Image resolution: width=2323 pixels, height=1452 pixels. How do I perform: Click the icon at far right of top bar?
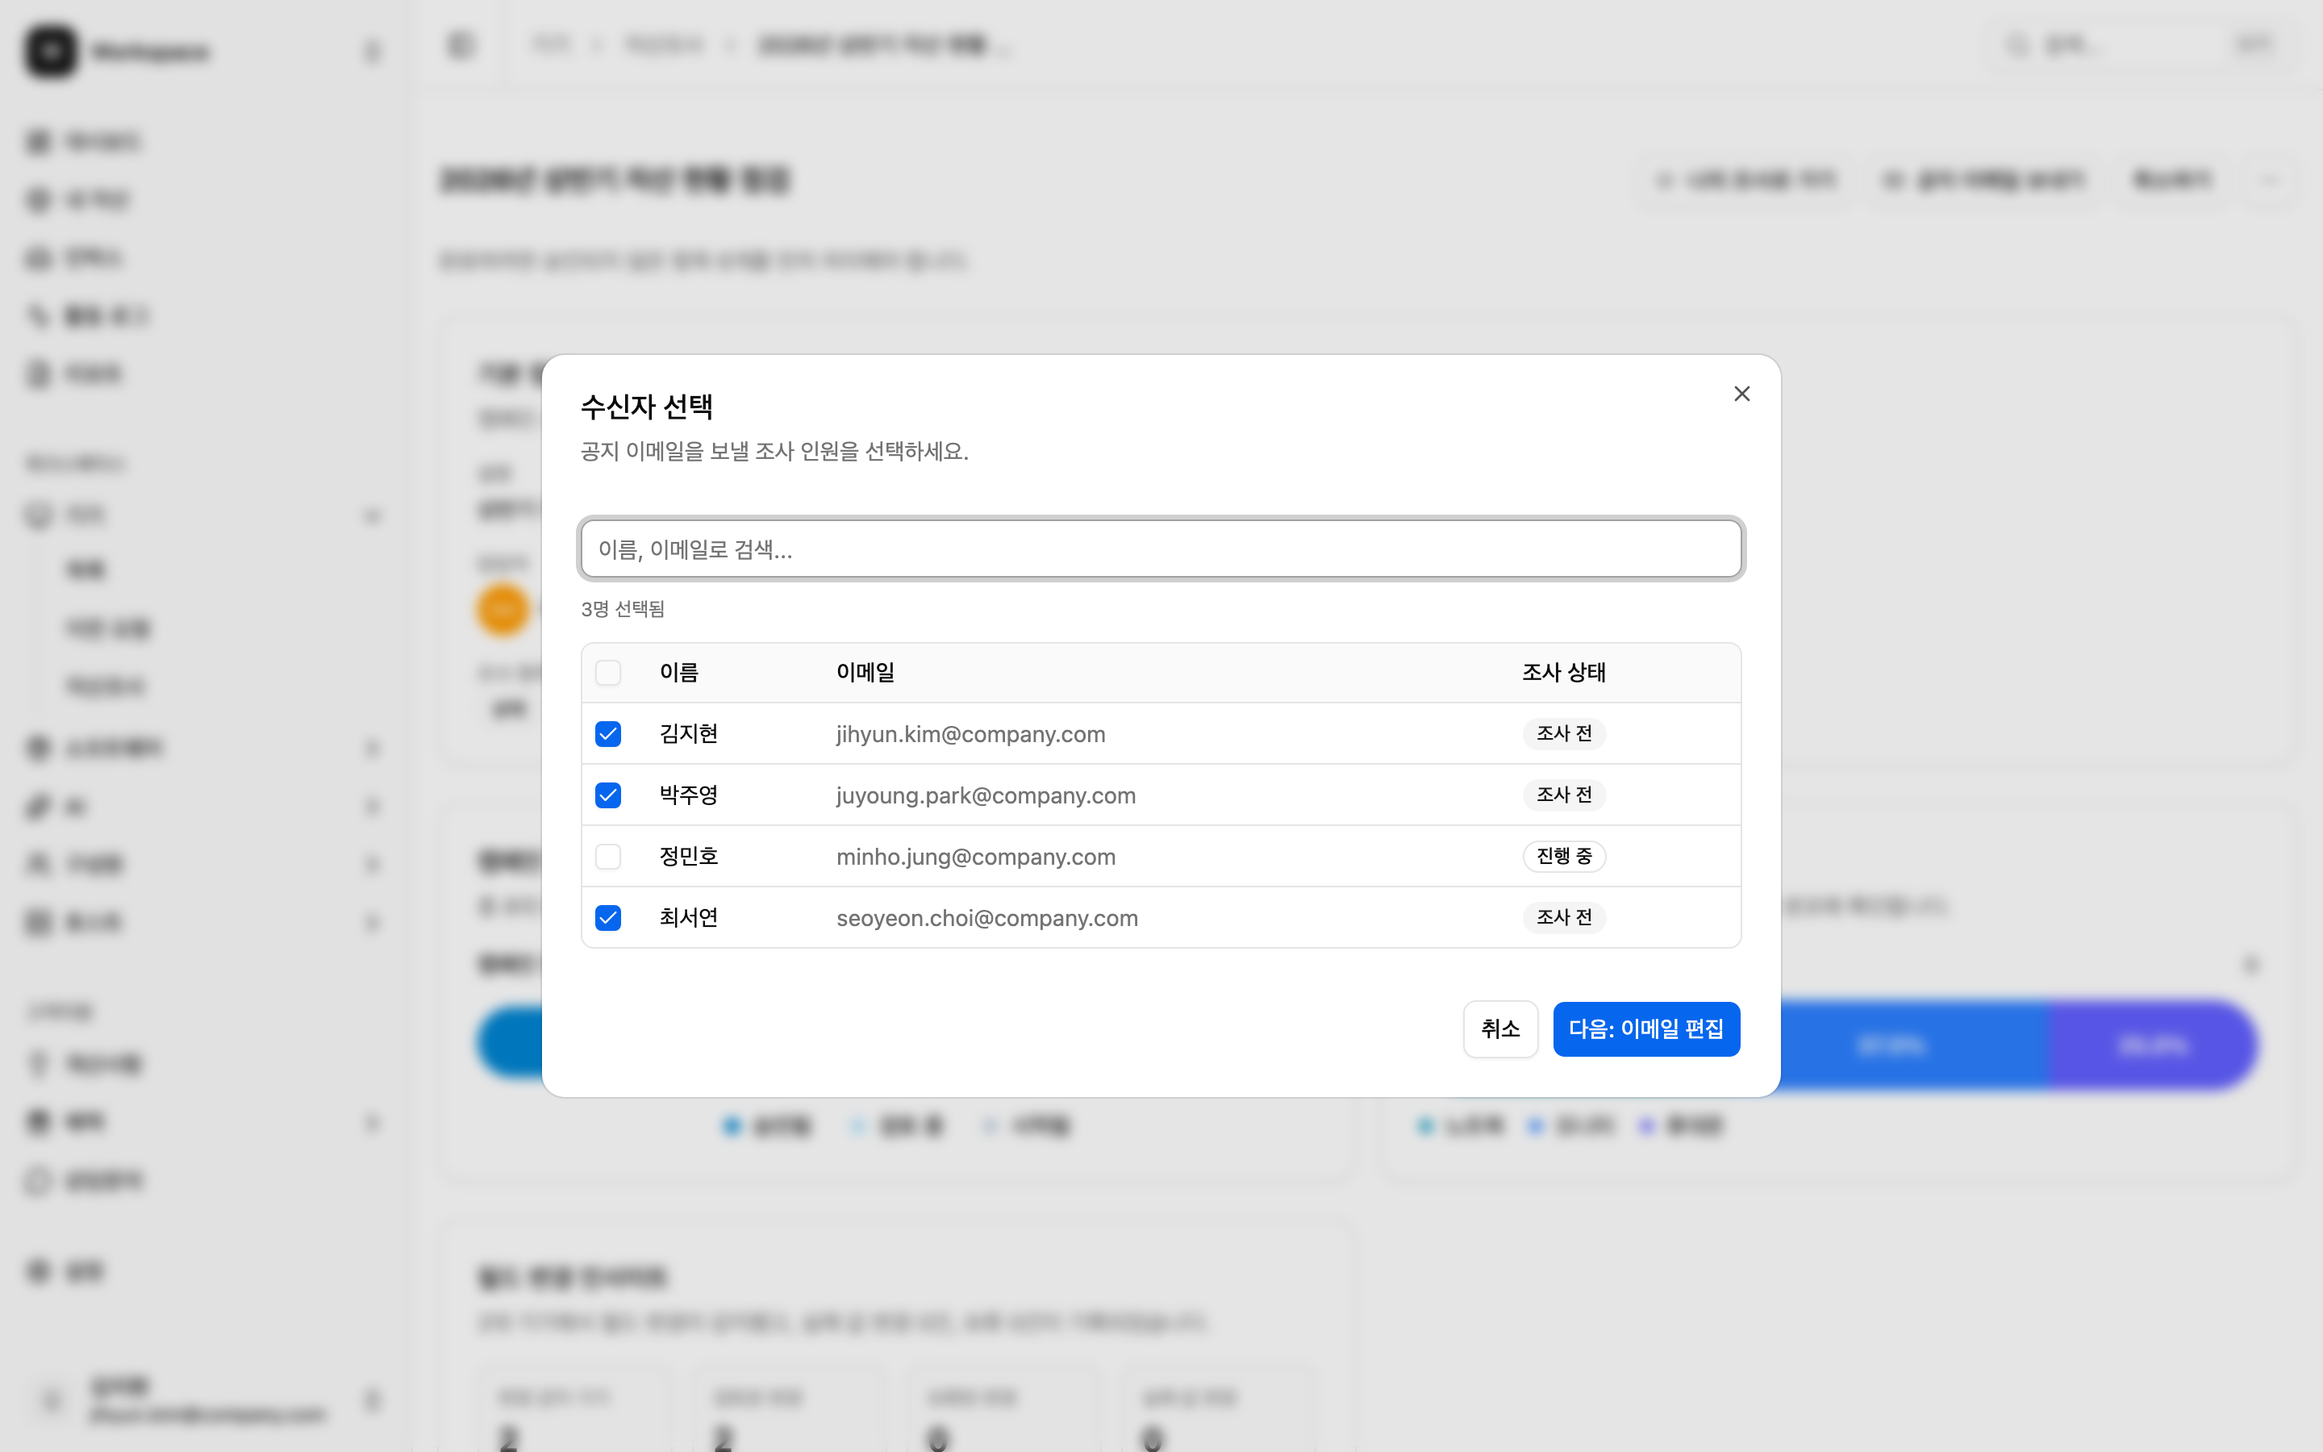2254,44
